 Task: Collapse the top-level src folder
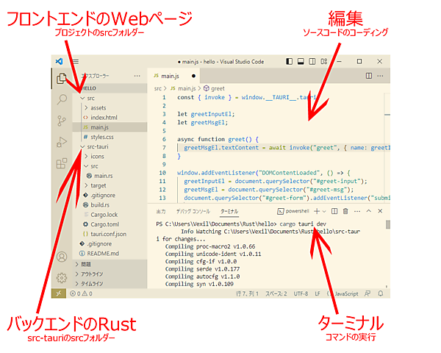tap(110, 99)
